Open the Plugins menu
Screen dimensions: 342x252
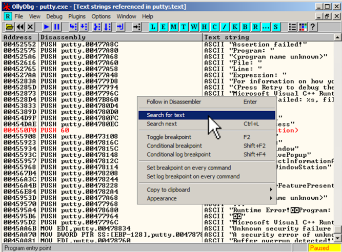pyautogui.click(x=77, y=16)
